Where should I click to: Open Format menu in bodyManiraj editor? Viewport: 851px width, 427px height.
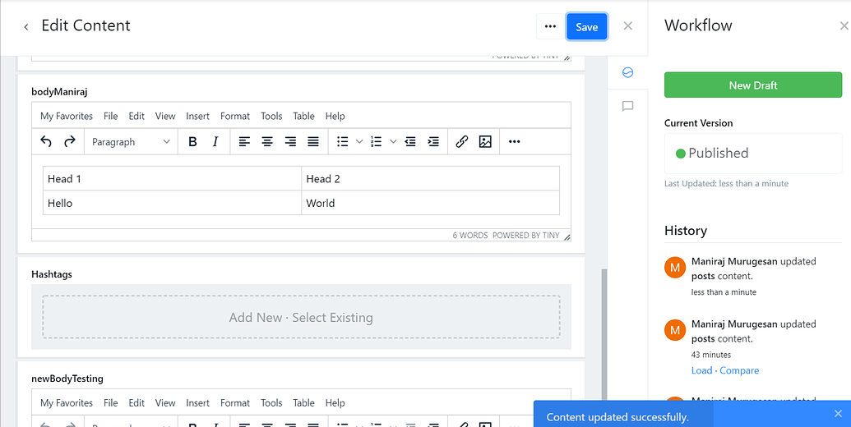click(235, 116)
